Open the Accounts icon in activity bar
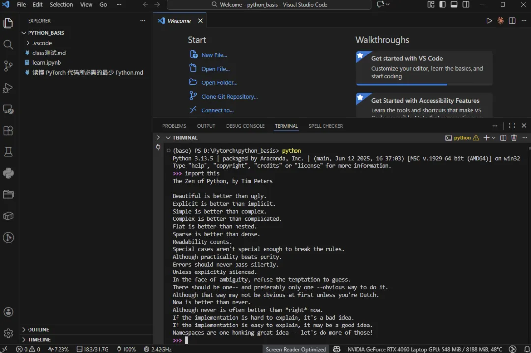This screenshot has height=353, width=531. point(8,312)
